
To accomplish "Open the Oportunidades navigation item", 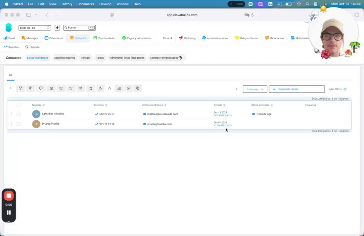I will [x=104, y=38].
